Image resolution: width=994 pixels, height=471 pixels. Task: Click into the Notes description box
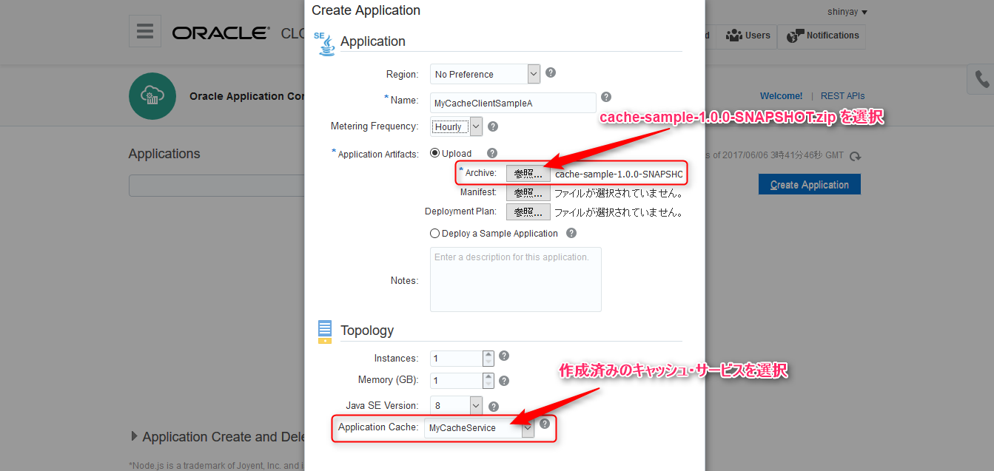point(516,279)
